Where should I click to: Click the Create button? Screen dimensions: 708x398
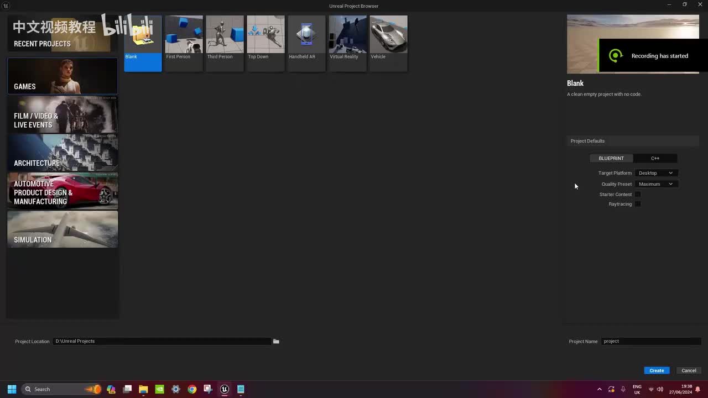657,370
